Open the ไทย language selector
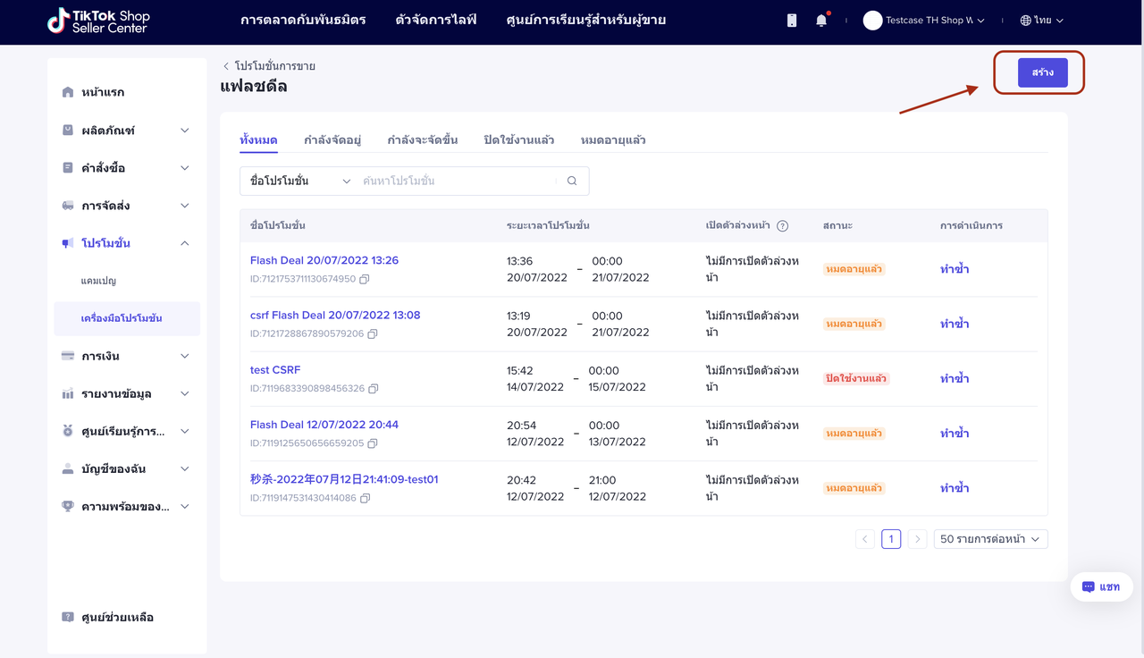This screenshot has width=1144, height=658. click(1042, 21)
